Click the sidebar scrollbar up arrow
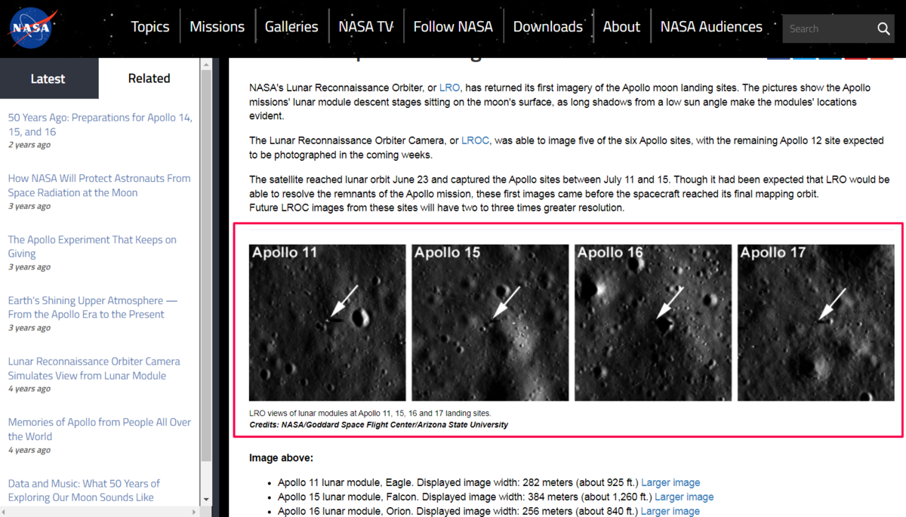This screenshot has height=517, width=906. click(206, 66)
